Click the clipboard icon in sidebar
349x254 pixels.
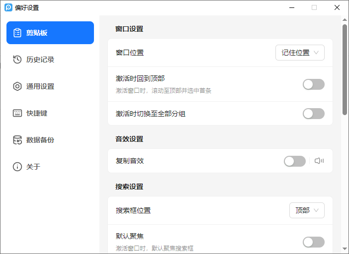pyautogui.click(x=17, y=33)
